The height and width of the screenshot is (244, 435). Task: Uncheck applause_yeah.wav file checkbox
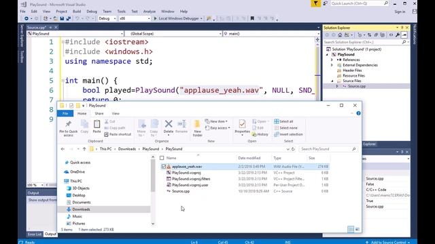click(163, 167)
